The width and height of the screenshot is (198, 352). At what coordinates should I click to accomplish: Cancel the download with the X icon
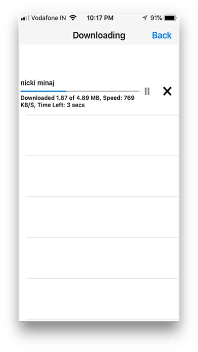(167, 91)
